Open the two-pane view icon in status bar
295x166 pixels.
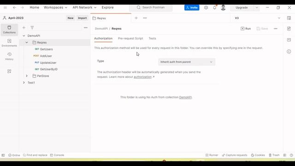pyautogui.click(x=285, y=155)
